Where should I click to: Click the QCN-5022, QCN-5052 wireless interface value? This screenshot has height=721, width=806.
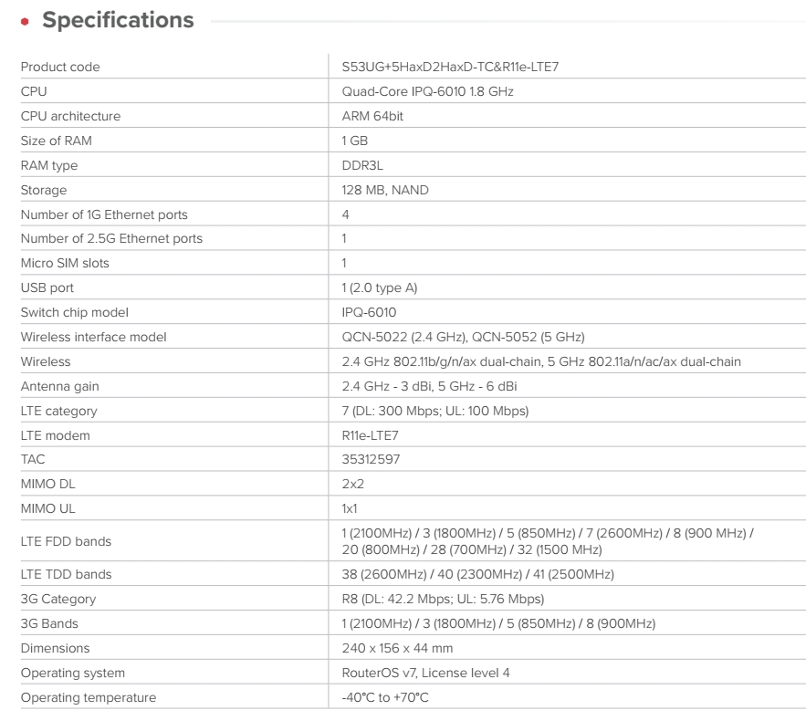pos(463,337)
